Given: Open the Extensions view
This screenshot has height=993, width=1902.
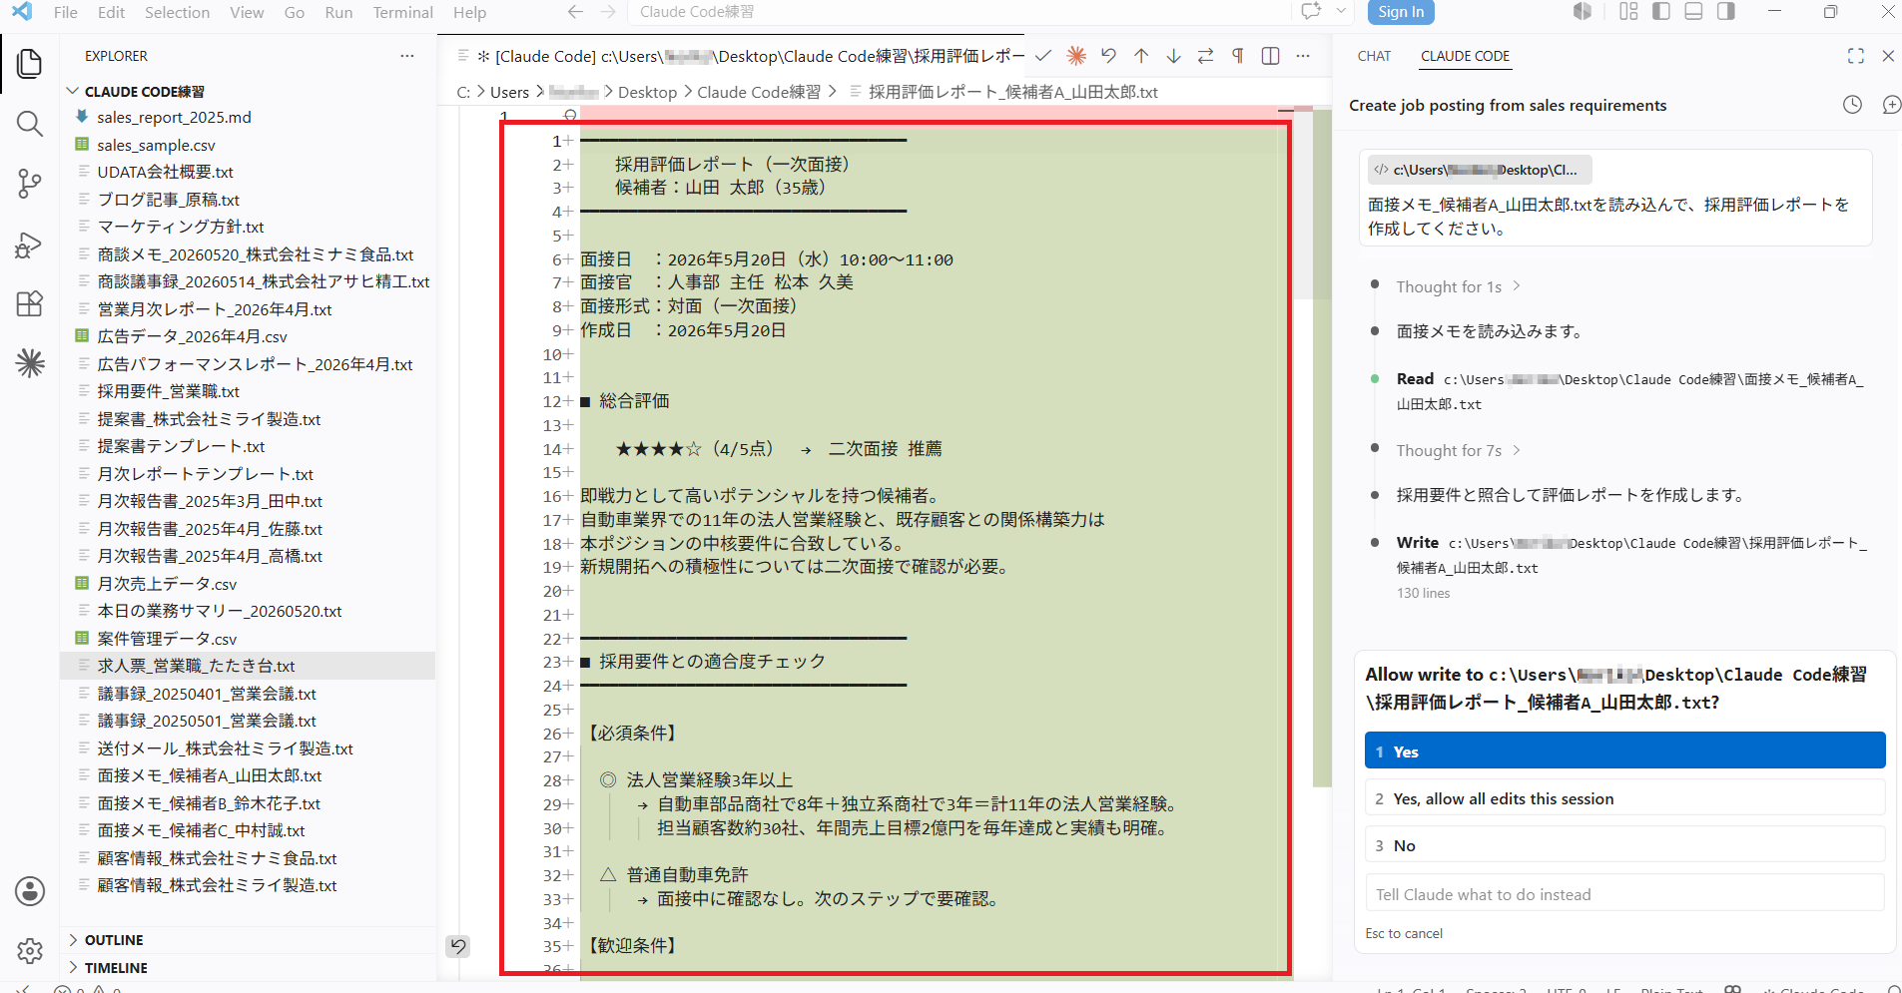Looking at the screenshot, I should (30, 304).
